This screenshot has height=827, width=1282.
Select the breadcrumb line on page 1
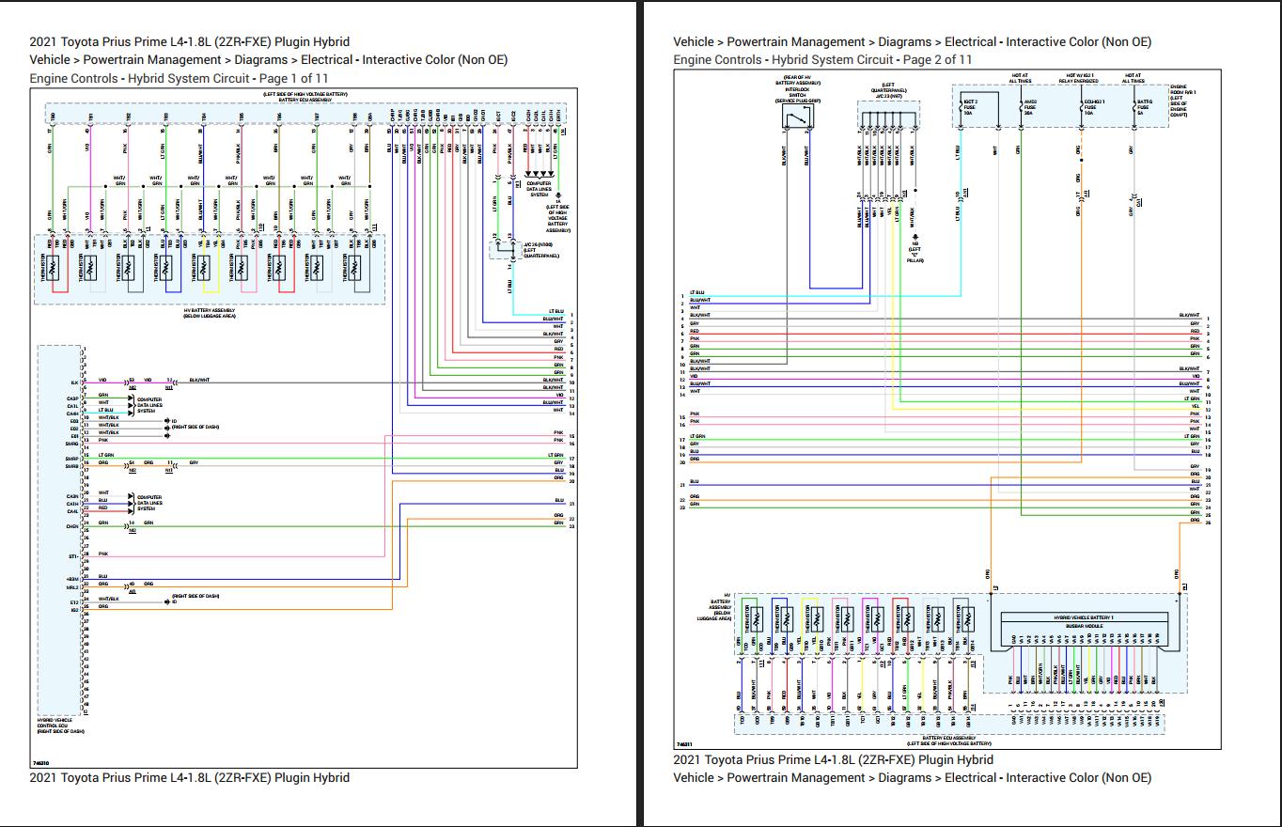pyautogui.click(x=268, y=59)
